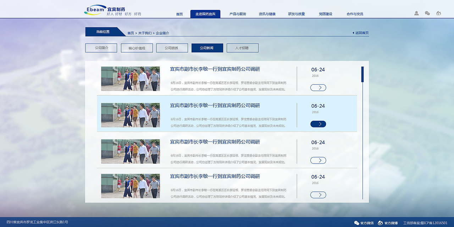Click first item's 06-24 date

tap(318, 70)
